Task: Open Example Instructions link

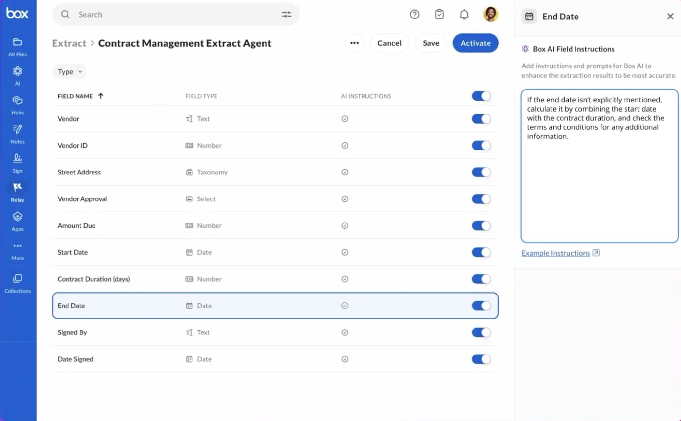Action: [x=560, y=253]
